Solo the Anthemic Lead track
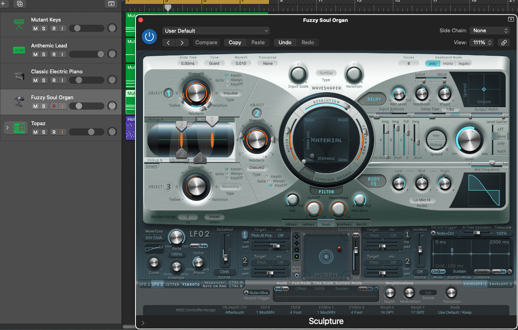 pyautogui.click(x=44, y=54)
